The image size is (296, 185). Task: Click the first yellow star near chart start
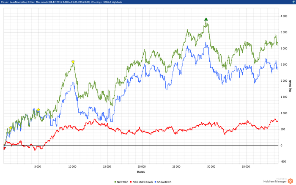(11, 128)
